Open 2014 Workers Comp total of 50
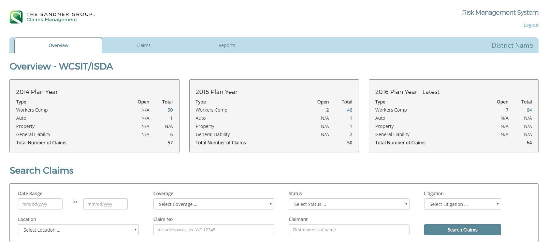The height and width of the screenshot is (247, 547). (170, 110)
